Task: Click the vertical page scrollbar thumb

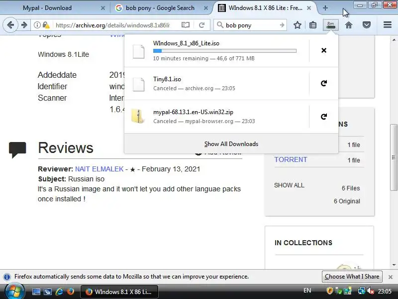Action: pos(394,157)
